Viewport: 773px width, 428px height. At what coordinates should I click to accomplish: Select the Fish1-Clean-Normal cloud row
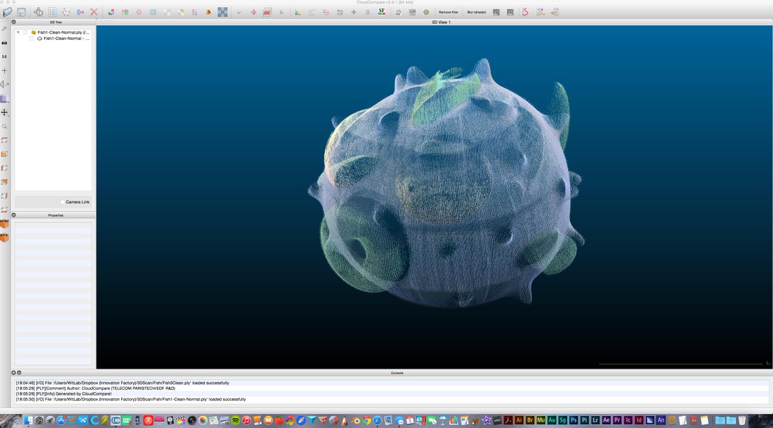click(x=53, y=38)
